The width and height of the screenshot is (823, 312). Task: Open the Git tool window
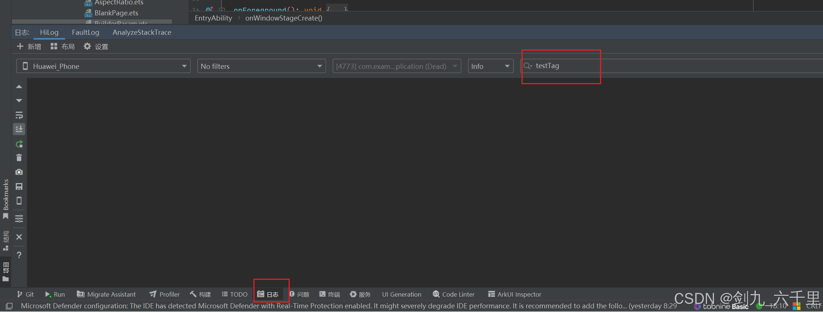(x=25, y=294)
